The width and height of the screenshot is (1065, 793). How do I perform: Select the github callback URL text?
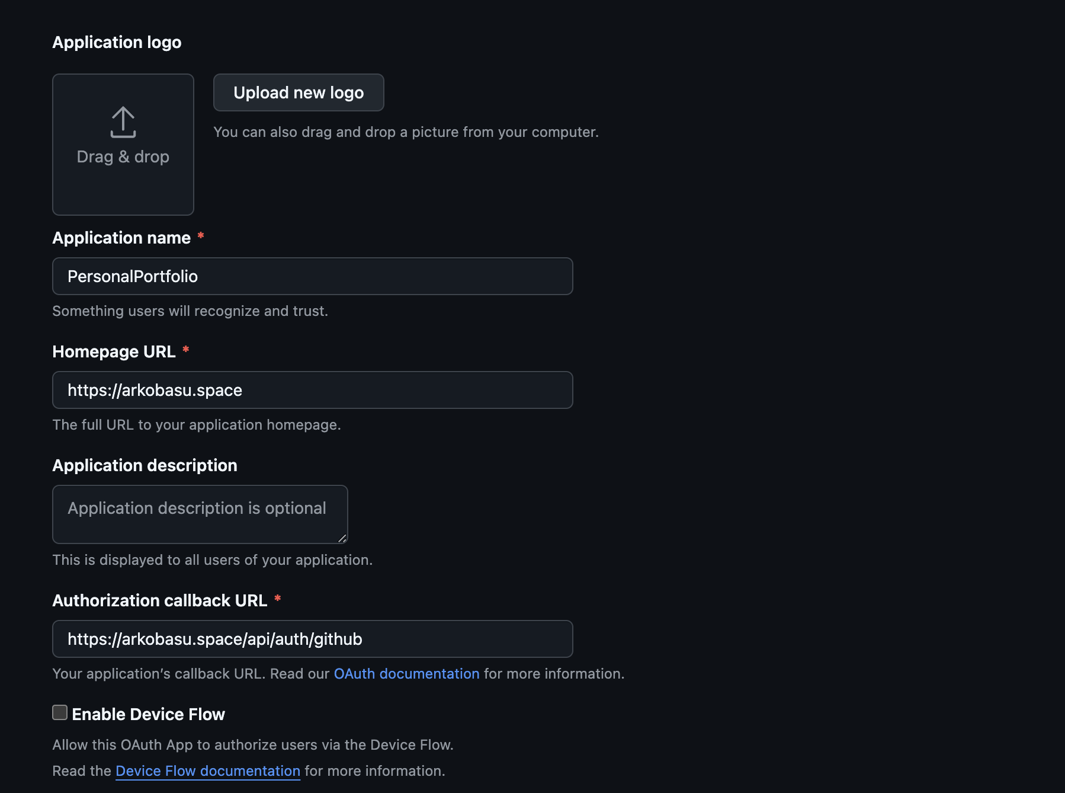(215, 639)
